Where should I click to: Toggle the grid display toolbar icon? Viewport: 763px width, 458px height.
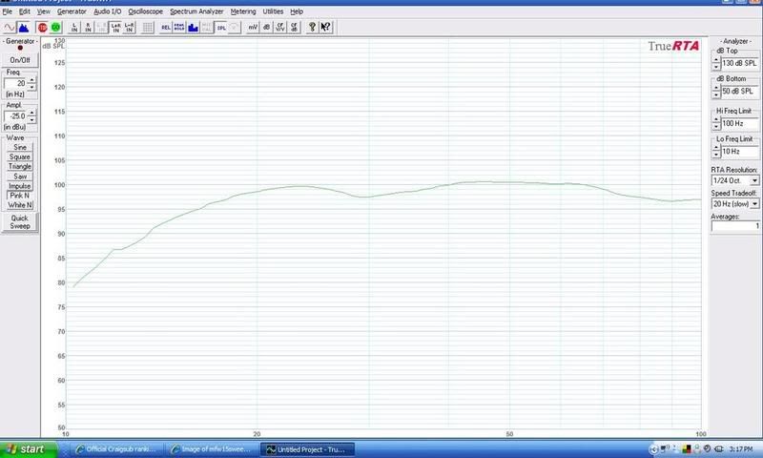click(x=148, y=28)
